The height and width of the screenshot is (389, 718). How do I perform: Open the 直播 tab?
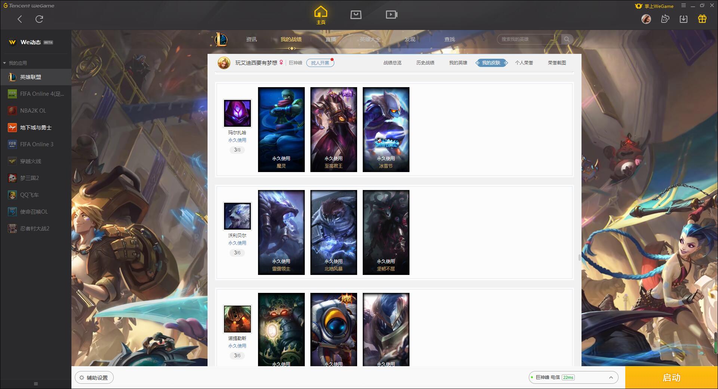click(331, 39)
